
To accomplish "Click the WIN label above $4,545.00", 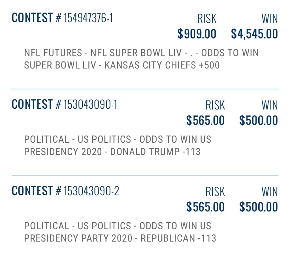I will pos(270,19).
